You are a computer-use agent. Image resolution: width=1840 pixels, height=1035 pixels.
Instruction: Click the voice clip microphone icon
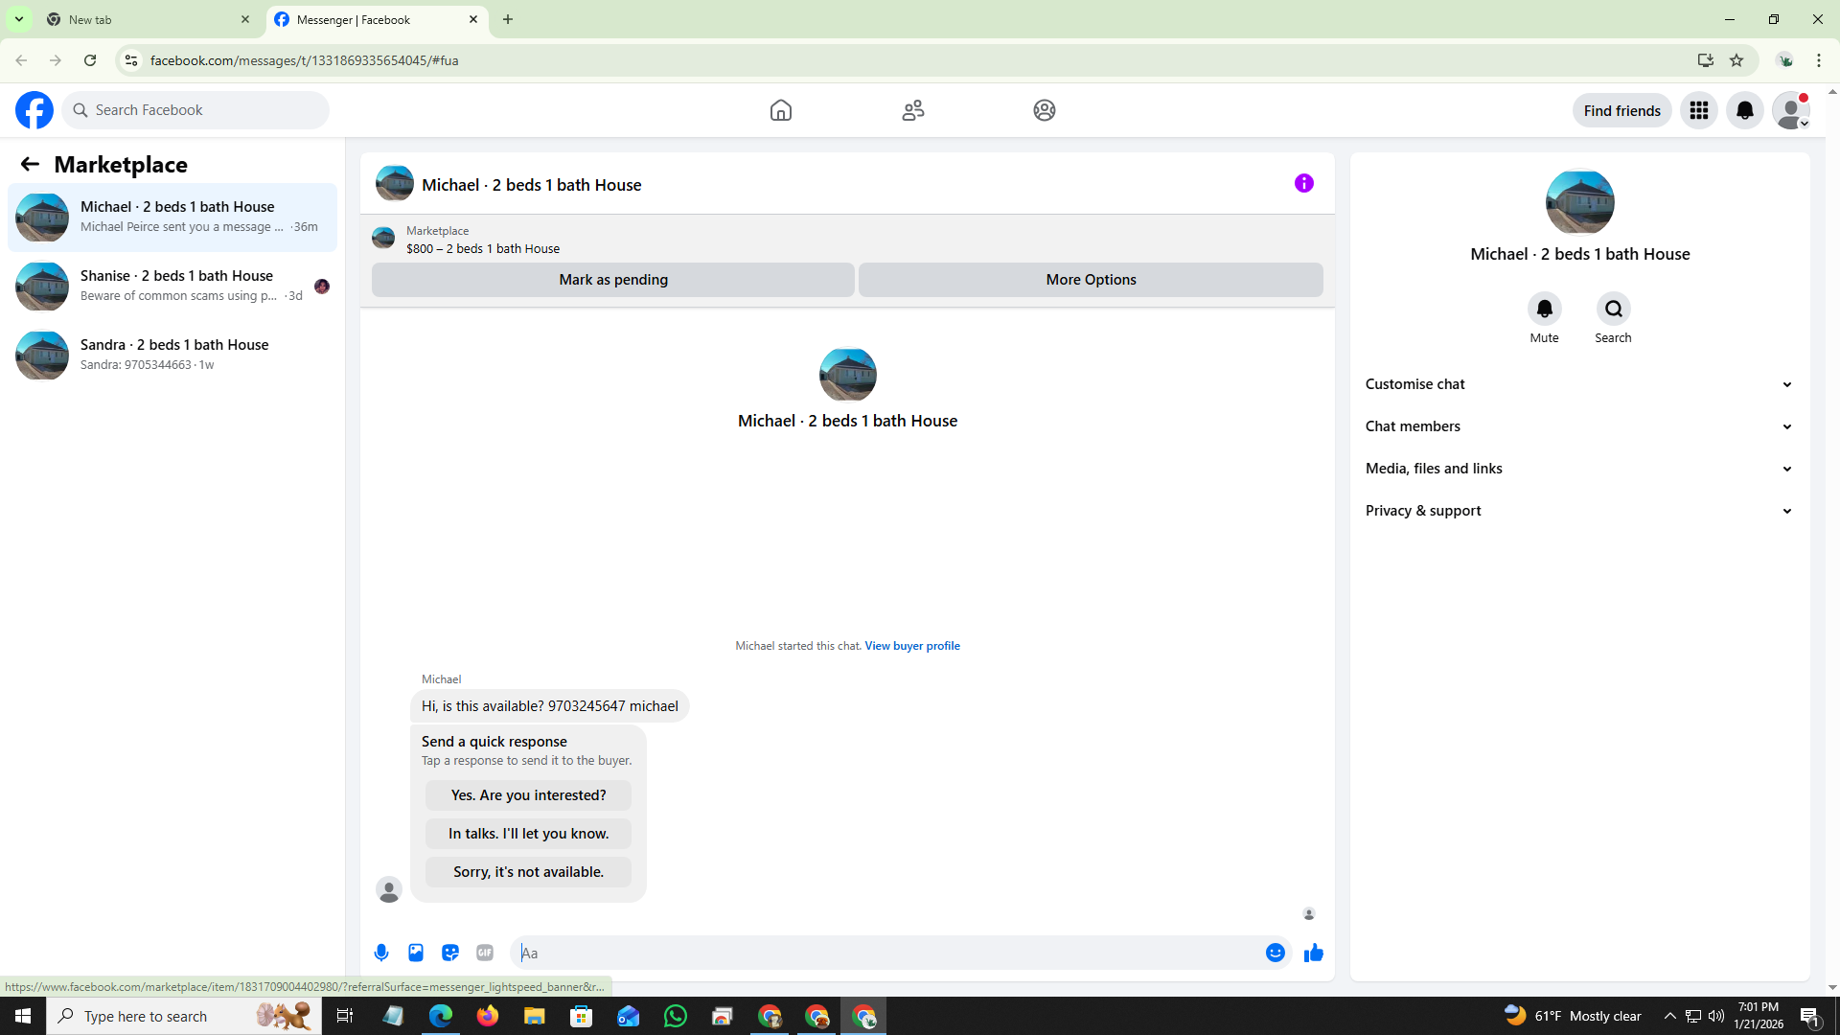pos(381,953)
